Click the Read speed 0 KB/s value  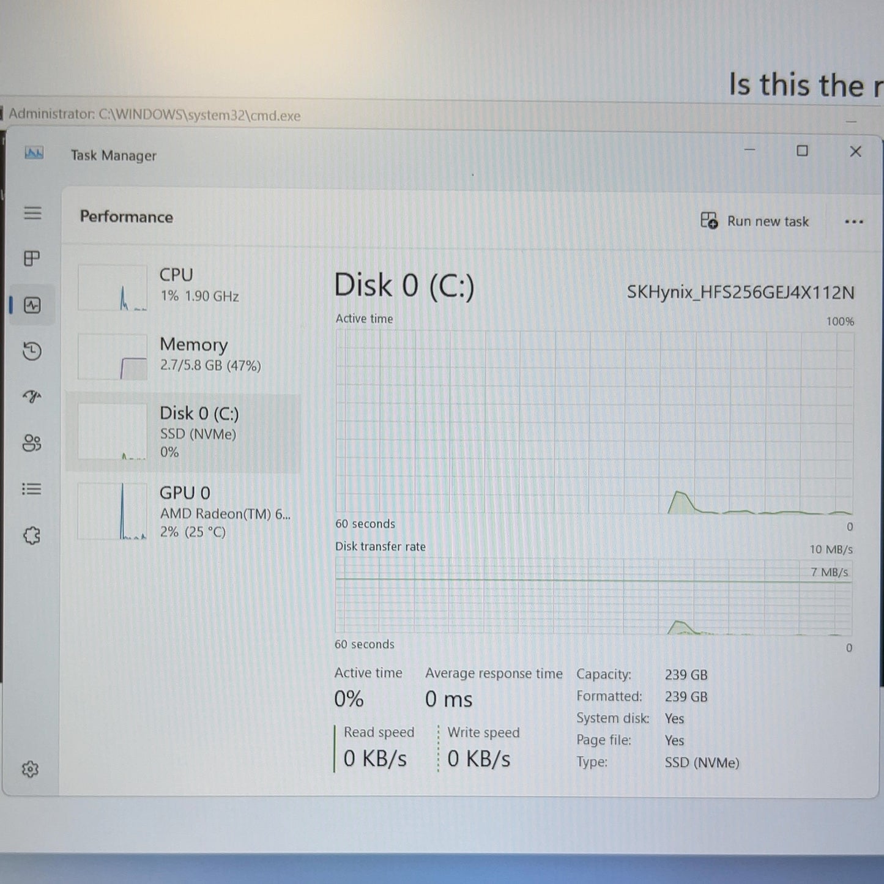tap(375, 759)
